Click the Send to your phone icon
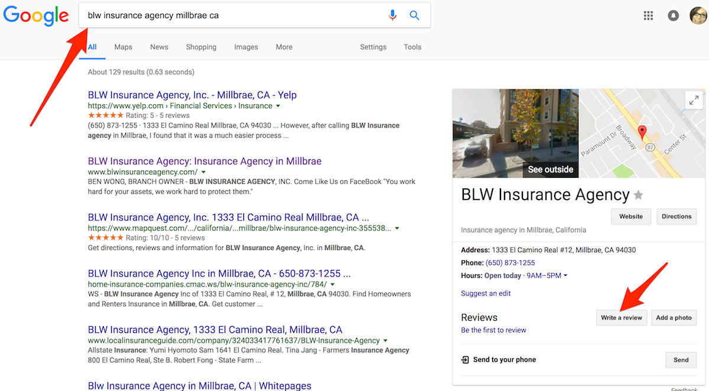The height and width of the screenshot is (391, 709). point(465,360)
